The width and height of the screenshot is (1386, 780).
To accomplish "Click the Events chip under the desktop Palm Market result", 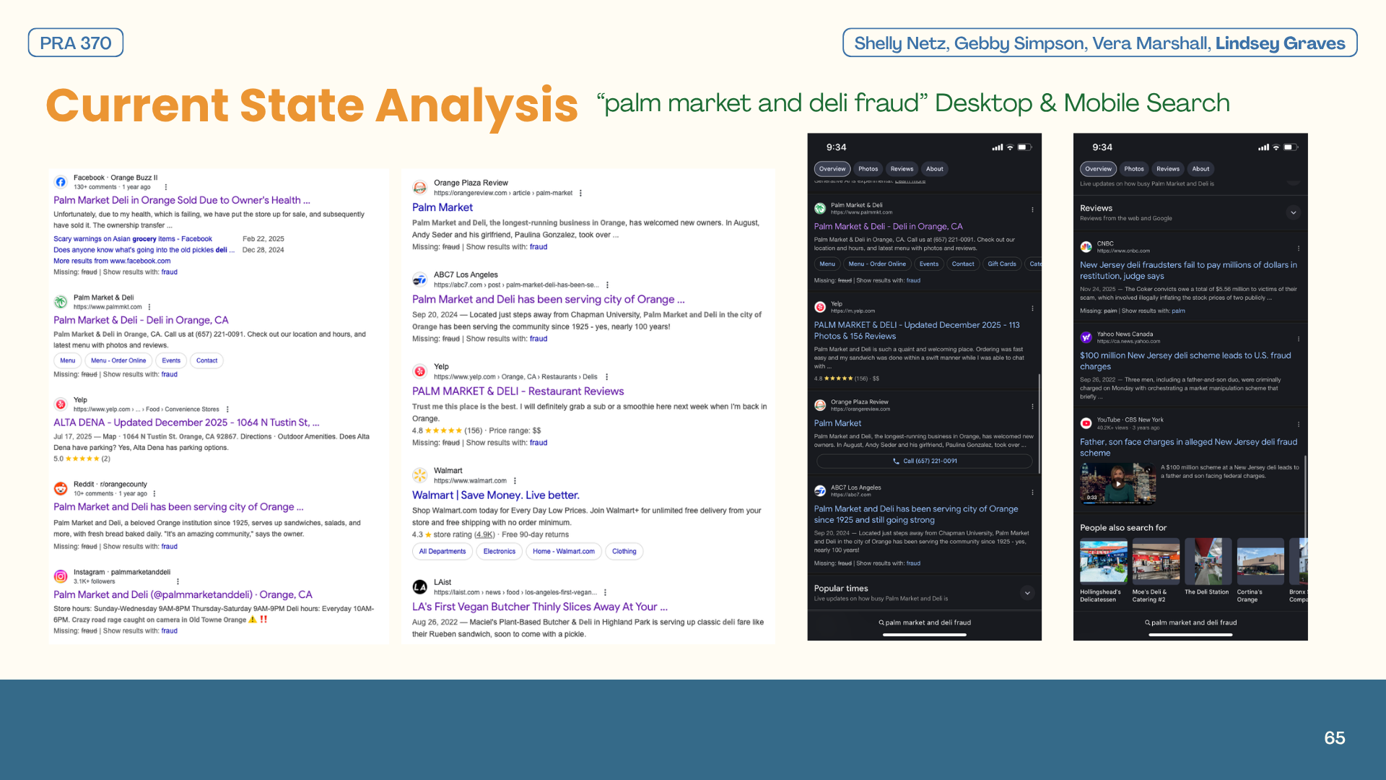I will pos(171,360).
